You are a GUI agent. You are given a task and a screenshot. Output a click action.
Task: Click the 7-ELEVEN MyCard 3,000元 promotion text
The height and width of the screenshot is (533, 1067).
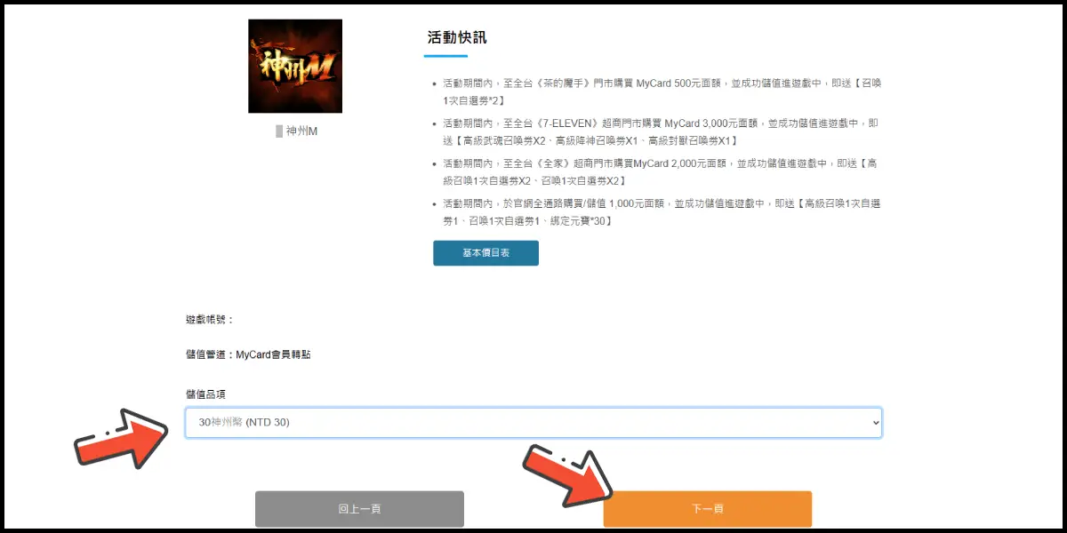[x=662, y=131]
